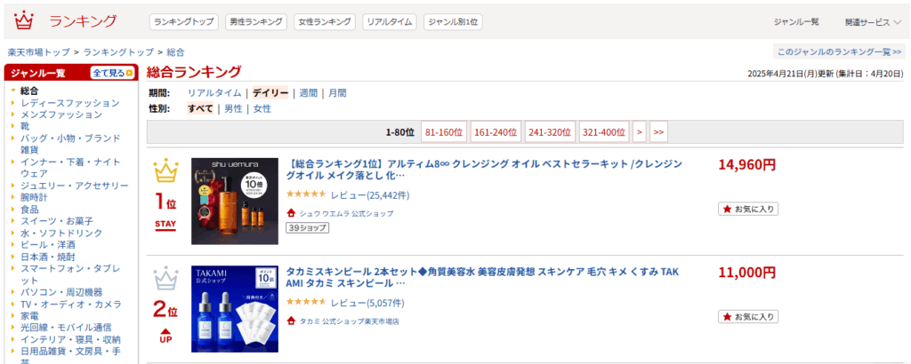
Task: Open TV・オーディオ・カメラ genre
Action: point(71,305)
